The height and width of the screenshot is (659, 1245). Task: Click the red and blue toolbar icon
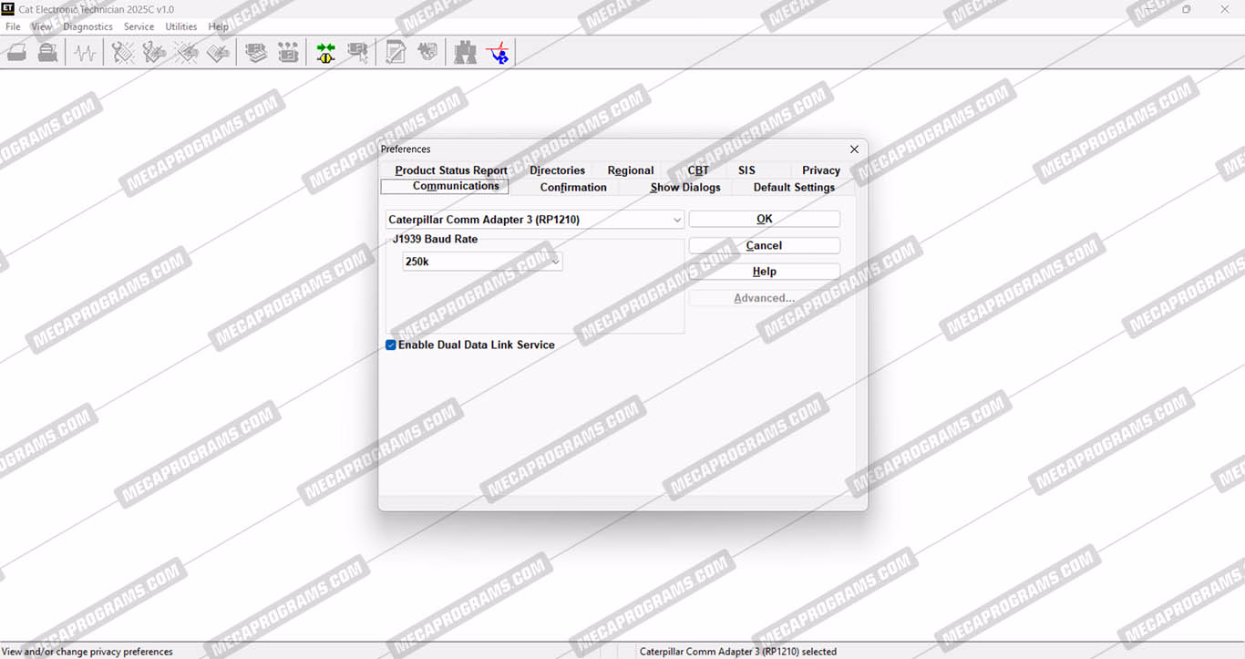(x=498, y=53)
